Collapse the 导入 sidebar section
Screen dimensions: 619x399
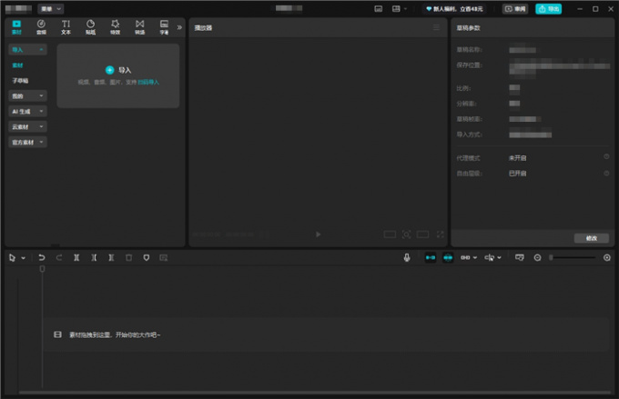[x=27, y=49]
